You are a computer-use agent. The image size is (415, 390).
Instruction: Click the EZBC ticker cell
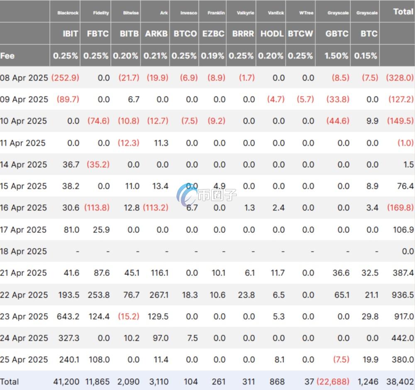pyautogui.click(x=213, y=34)
